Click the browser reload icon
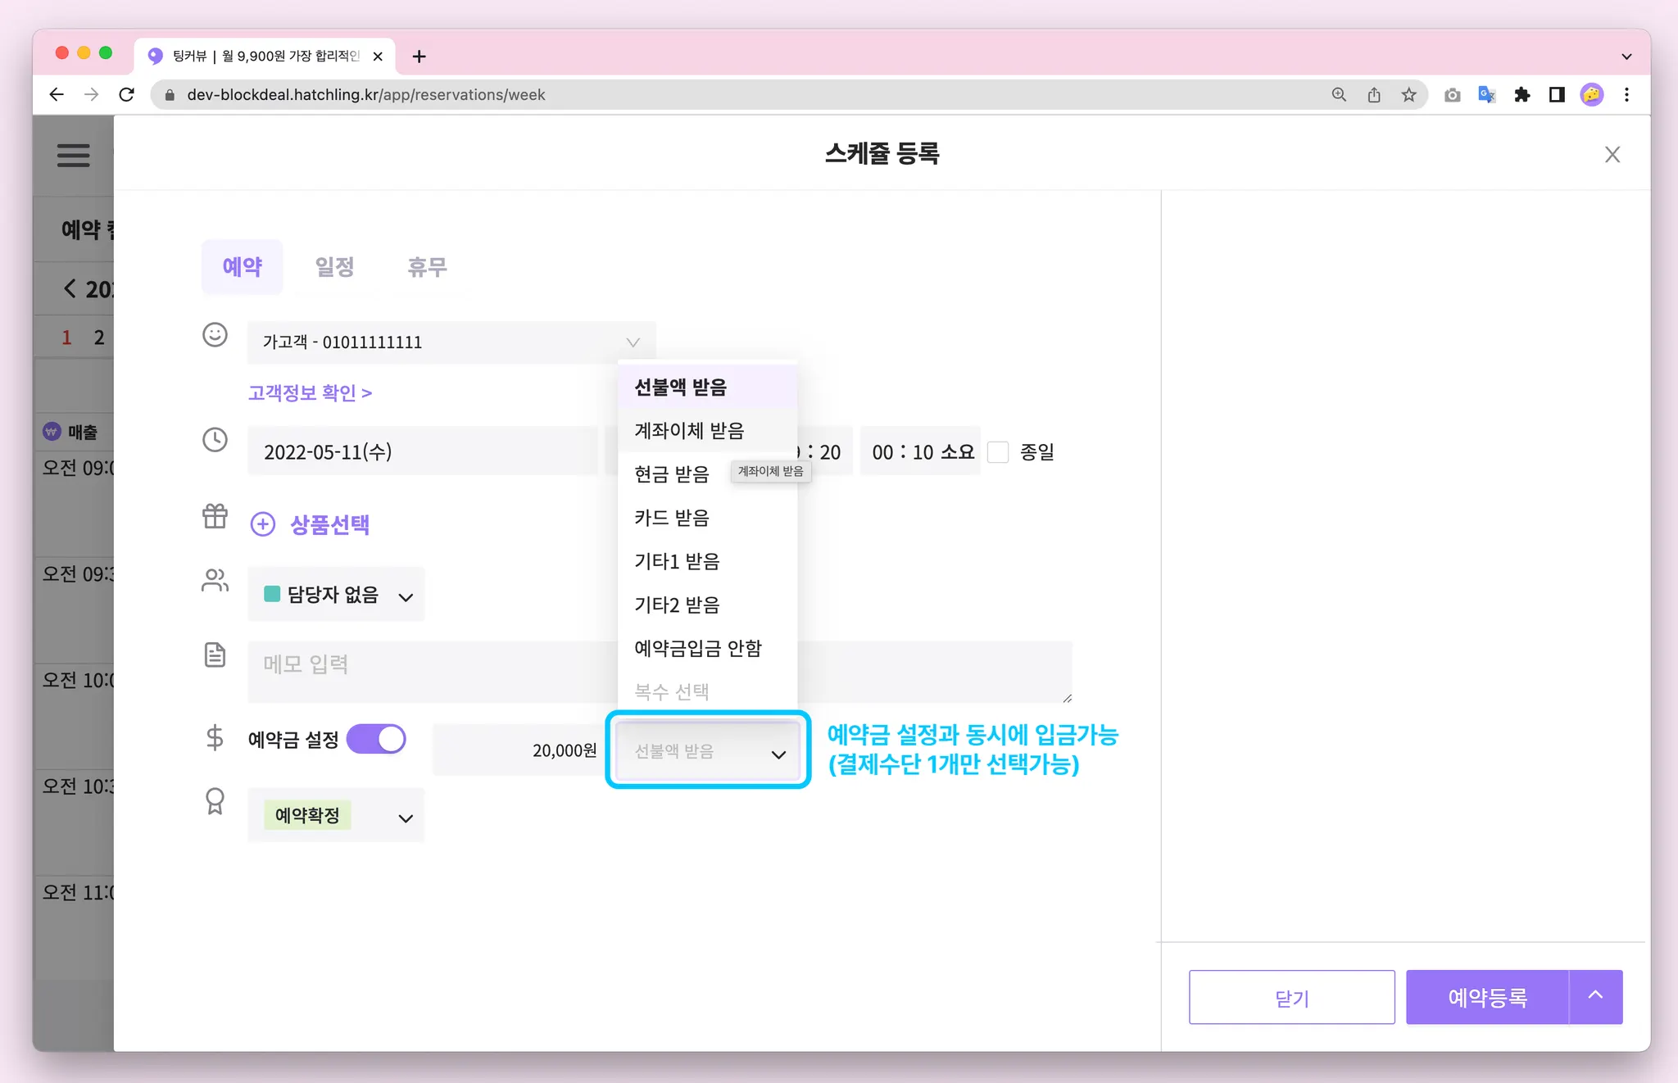 126,95
